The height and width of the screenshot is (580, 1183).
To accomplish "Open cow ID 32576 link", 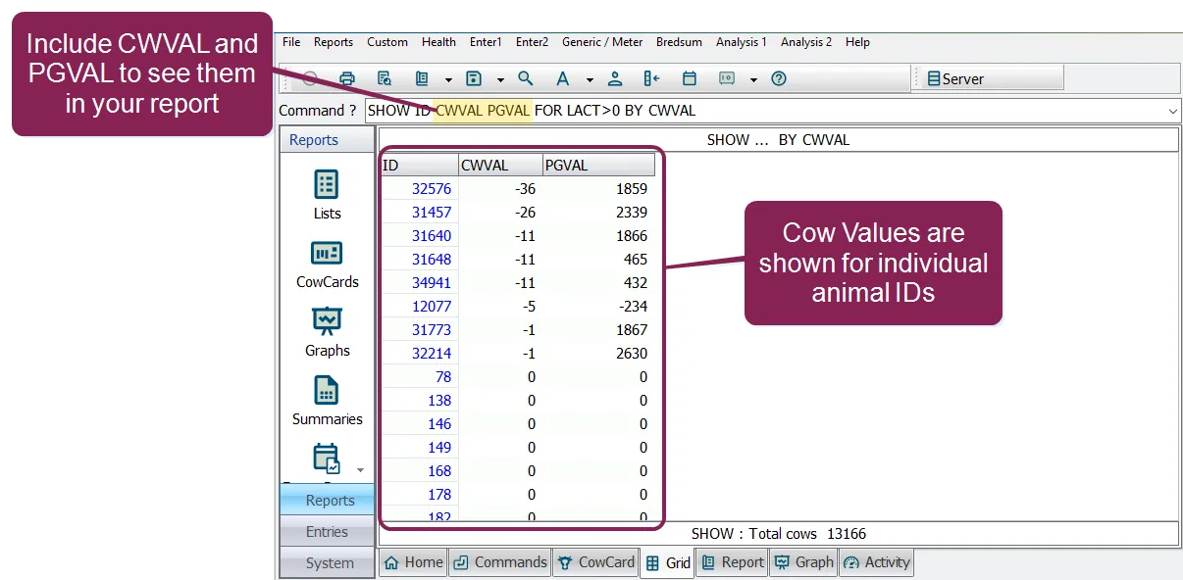I will [x=432, y=189].
